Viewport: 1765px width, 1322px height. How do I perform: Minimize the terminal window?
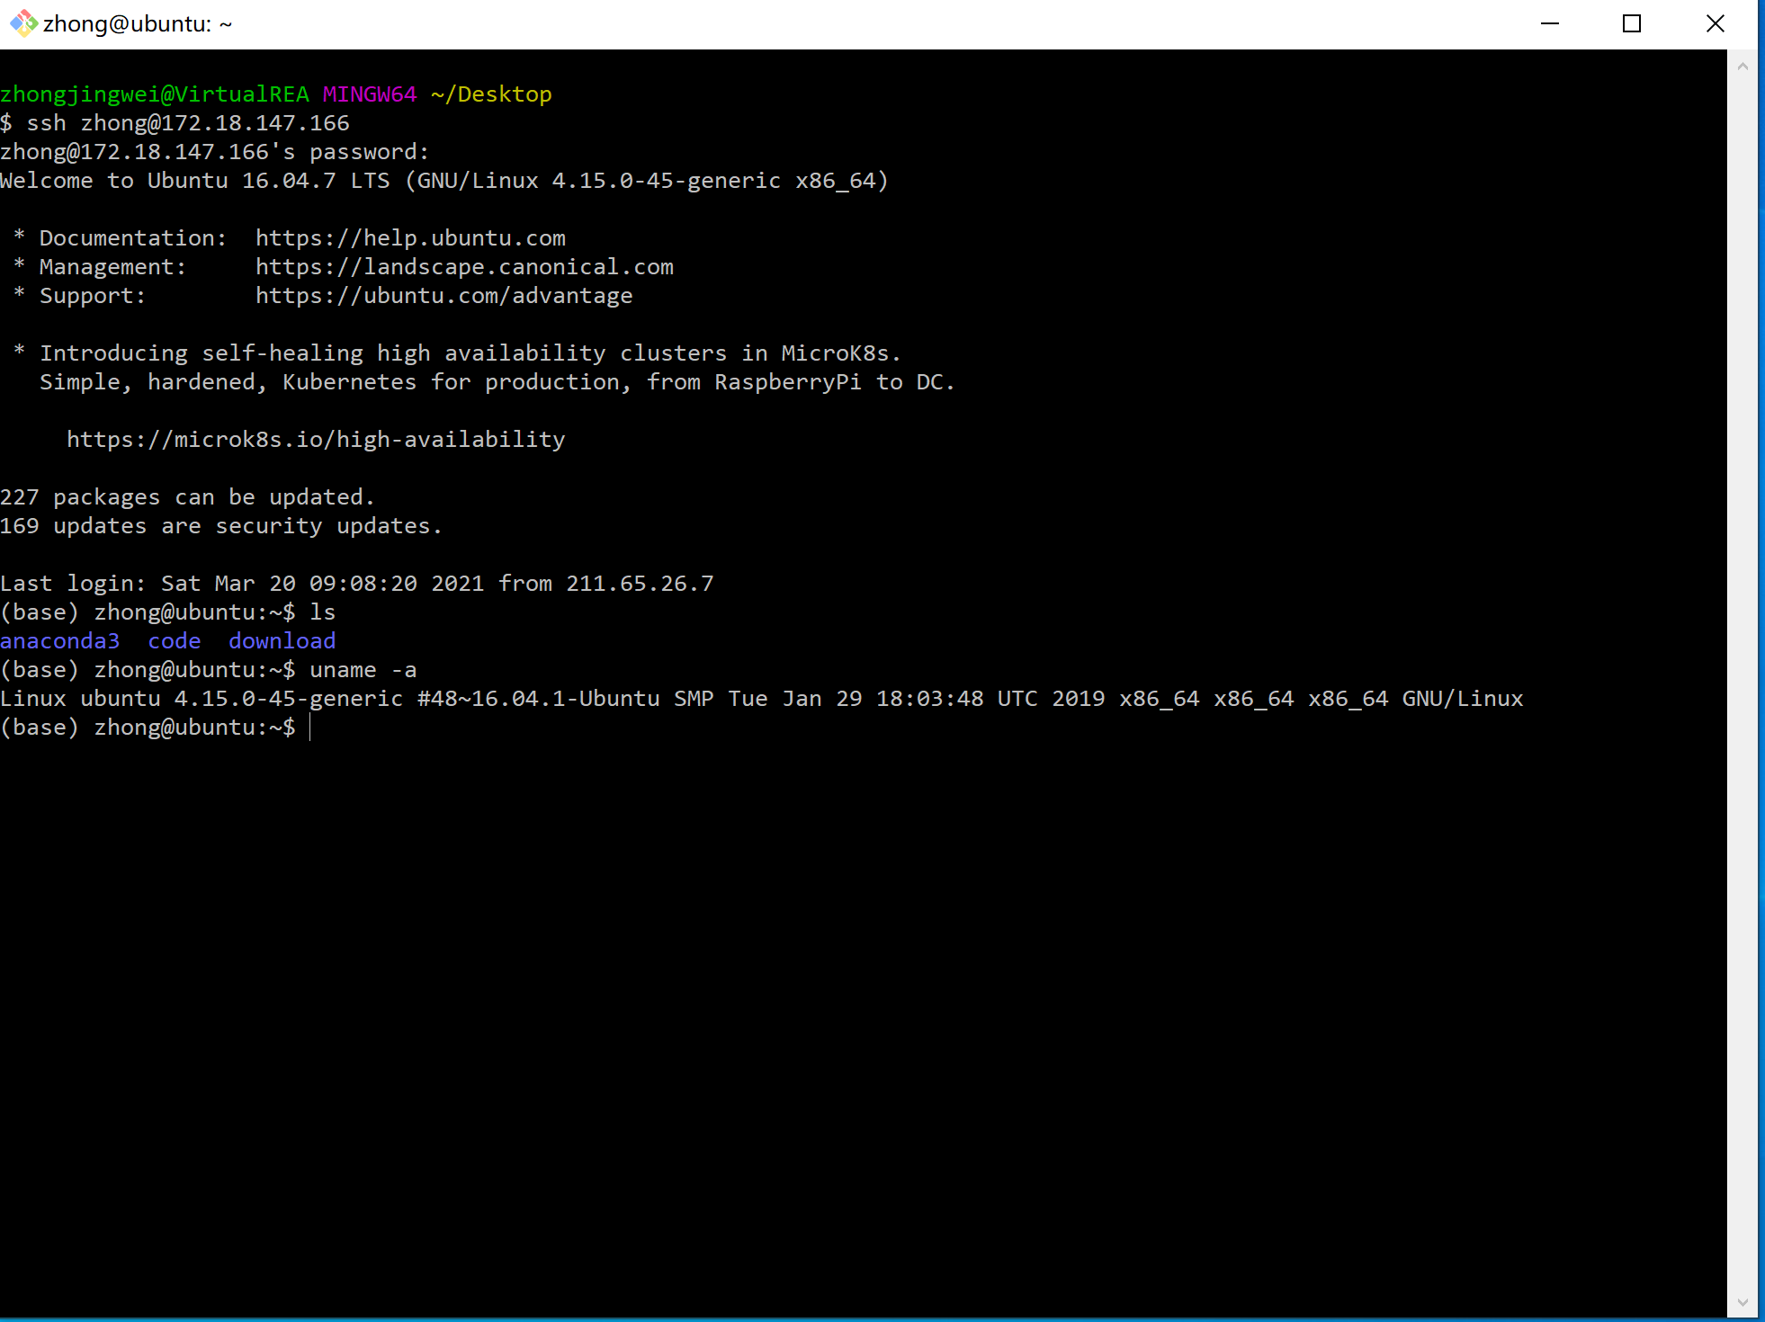coord(1550,23)
